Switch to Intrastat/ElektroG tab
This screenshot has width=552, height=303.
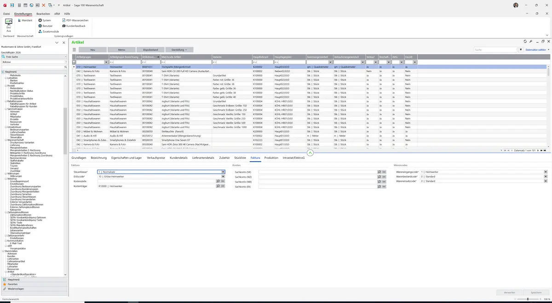294,158
